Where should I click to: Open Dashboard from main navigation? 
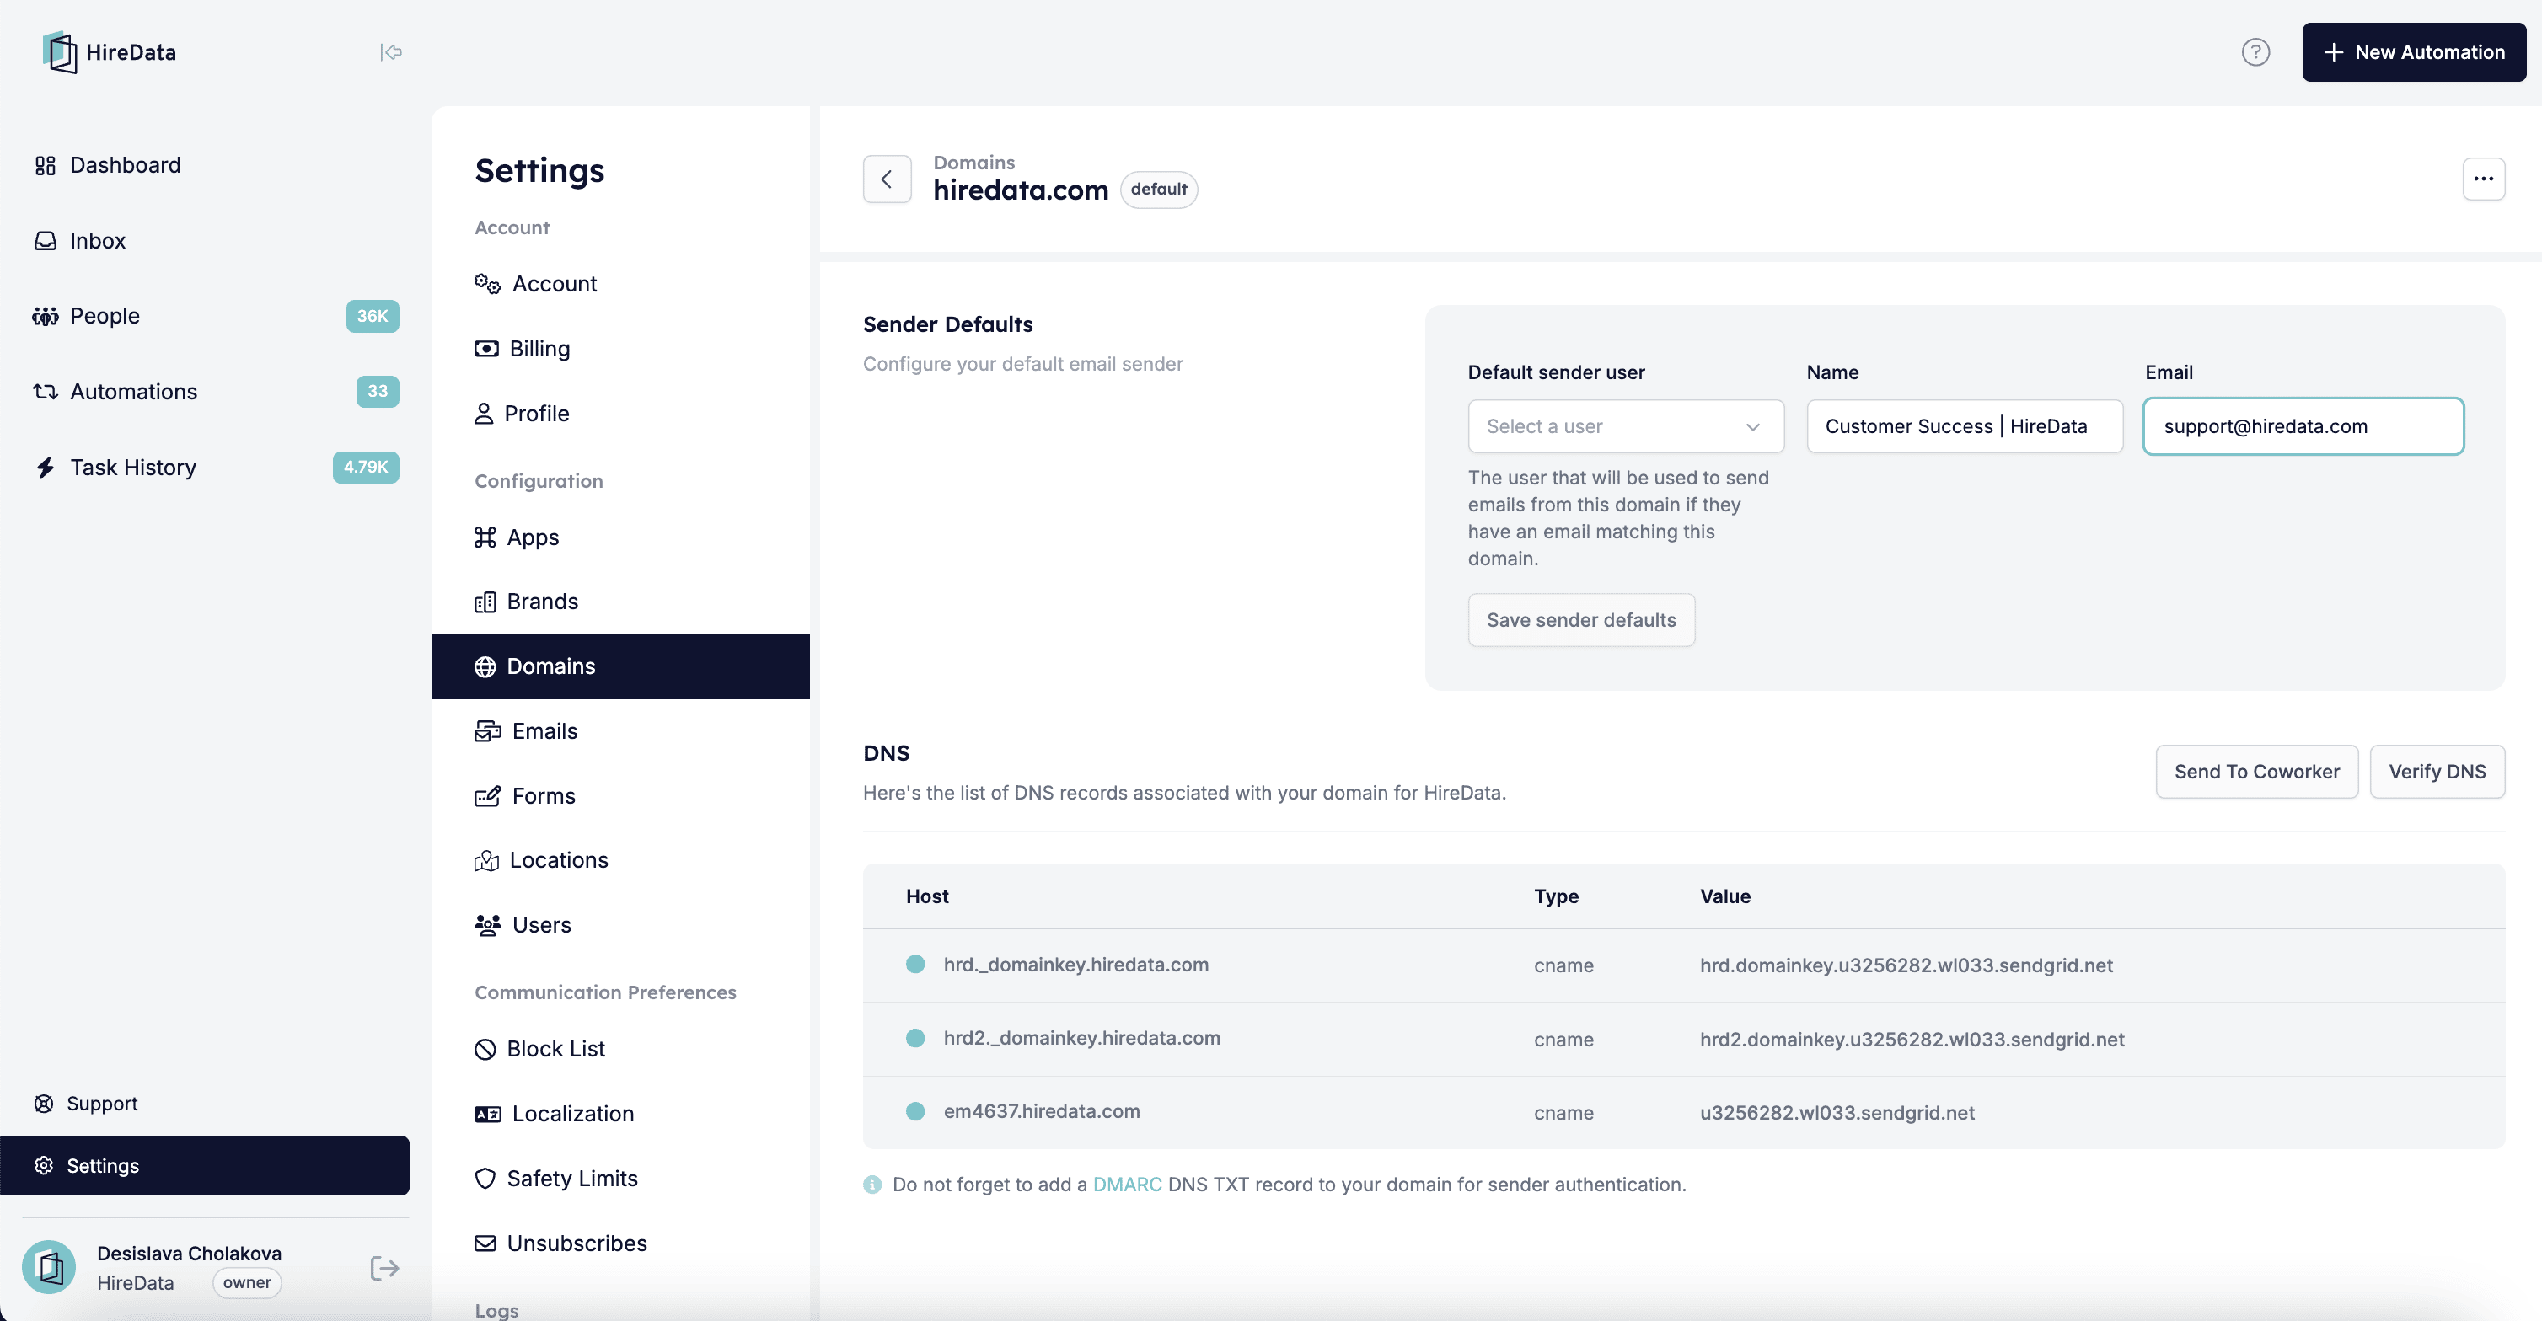pos(125,166)
